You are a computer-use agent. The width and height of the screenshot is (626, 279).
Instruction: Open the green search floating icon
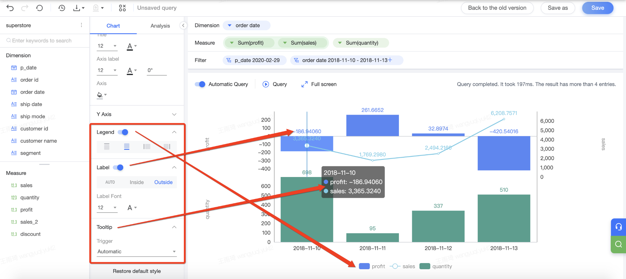tap(618, 244)
